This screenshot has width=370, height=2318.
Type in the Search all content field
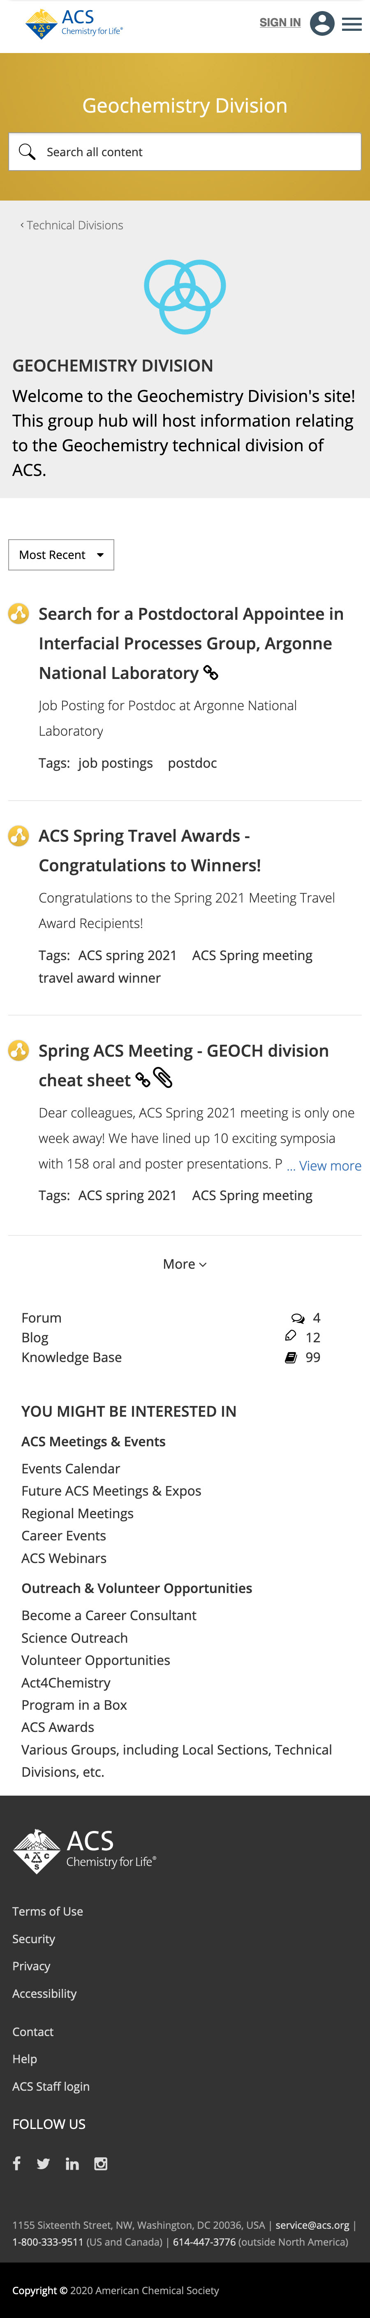point(198,152)
